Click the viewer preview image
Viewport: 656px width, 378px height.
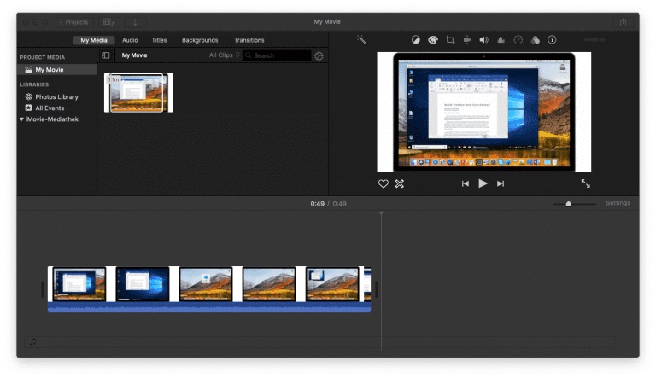tap(484, 112)
